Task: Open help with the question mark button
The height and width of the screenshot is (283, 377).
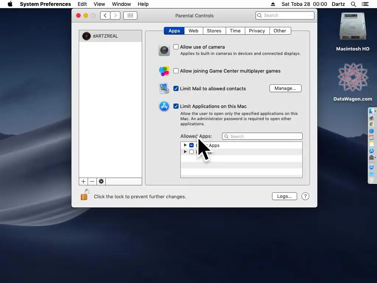Action: tap(305, 196)
